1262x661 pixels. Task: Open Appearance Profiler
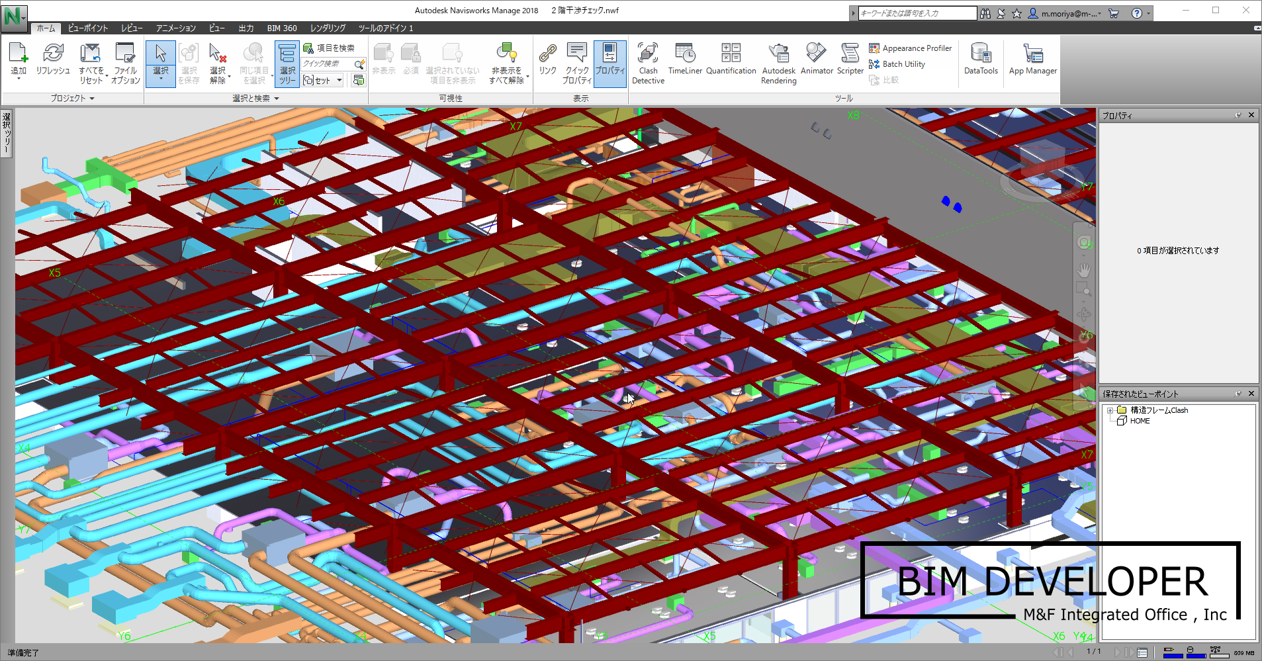coord(910,48)
